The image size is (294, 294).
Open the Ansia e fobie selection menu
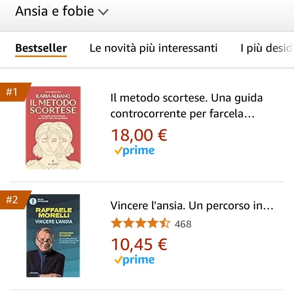(x=54, y=11)
